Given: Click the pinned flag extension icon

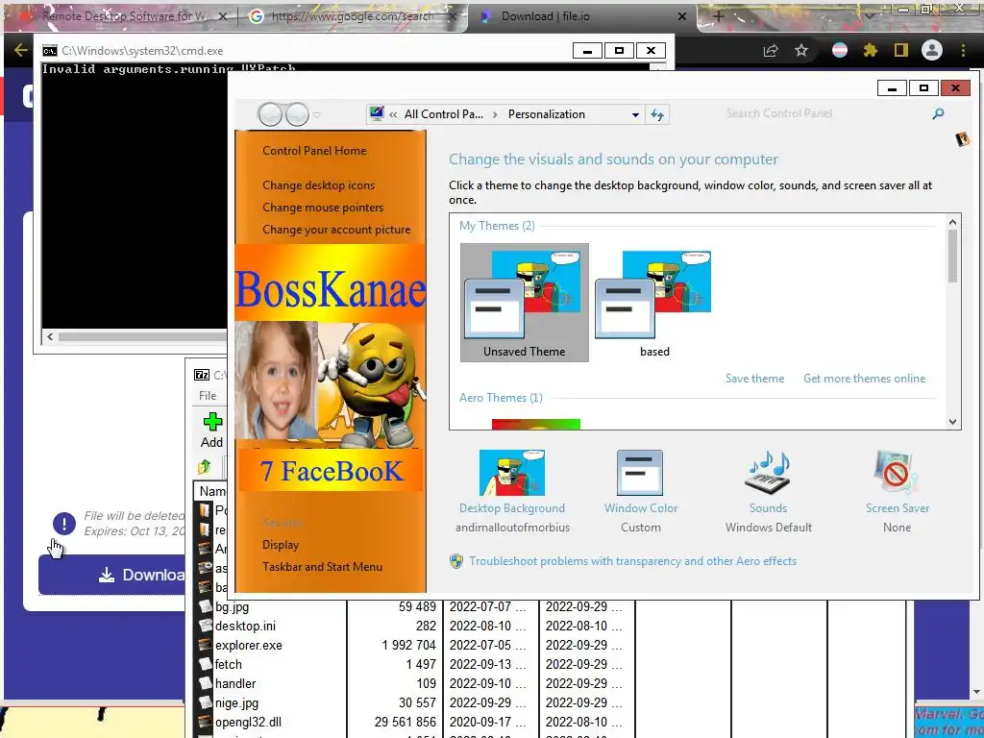Looking at the screenshot, I should 840,50.
